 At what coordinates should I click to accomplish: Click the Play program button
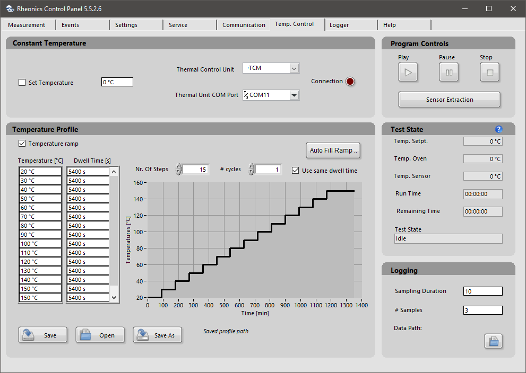408,72
